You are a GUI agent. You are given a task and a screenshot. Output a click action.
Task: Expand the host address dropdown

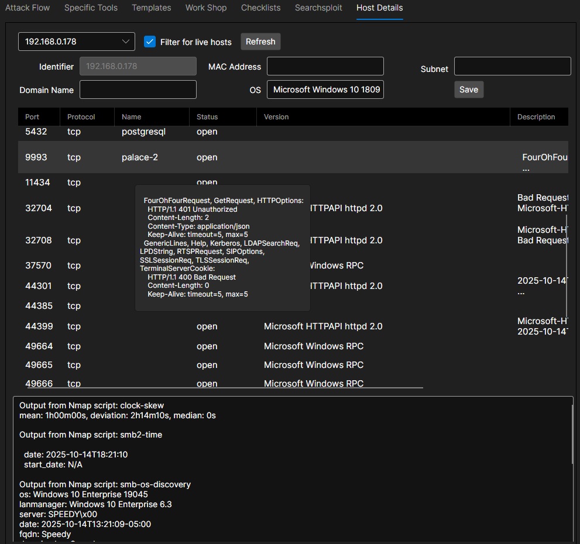point(76,41)
